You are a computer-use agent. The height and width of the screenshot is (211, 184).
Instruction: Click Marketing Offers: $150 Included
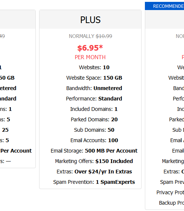click(94, 161)
